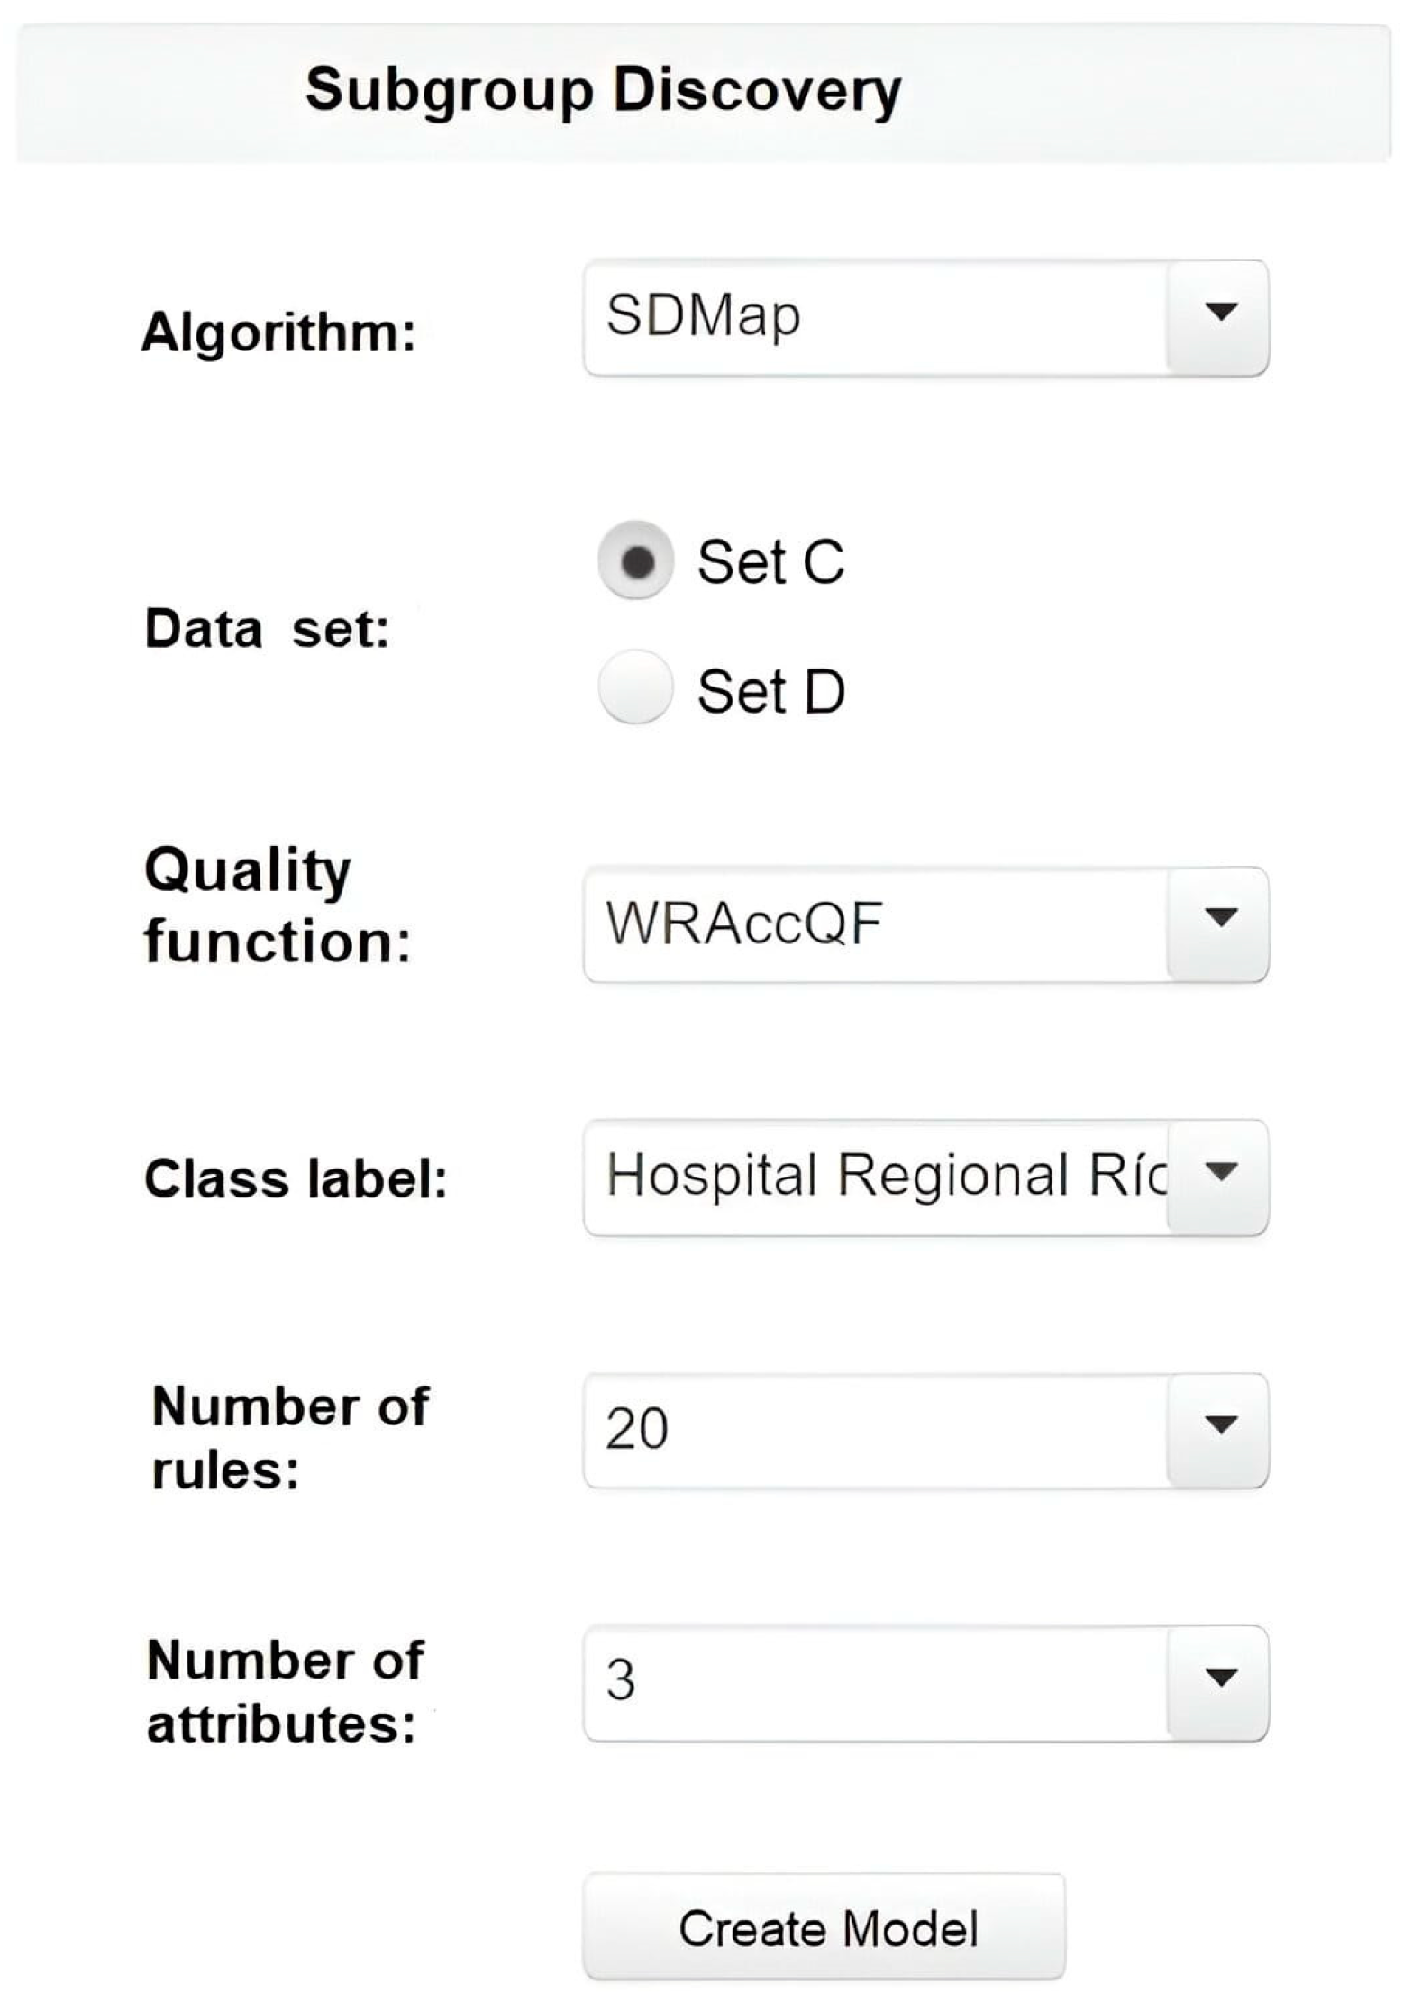The image size is (1412, 2002).
Task: Select the Set C radio button
Action: 636,561
